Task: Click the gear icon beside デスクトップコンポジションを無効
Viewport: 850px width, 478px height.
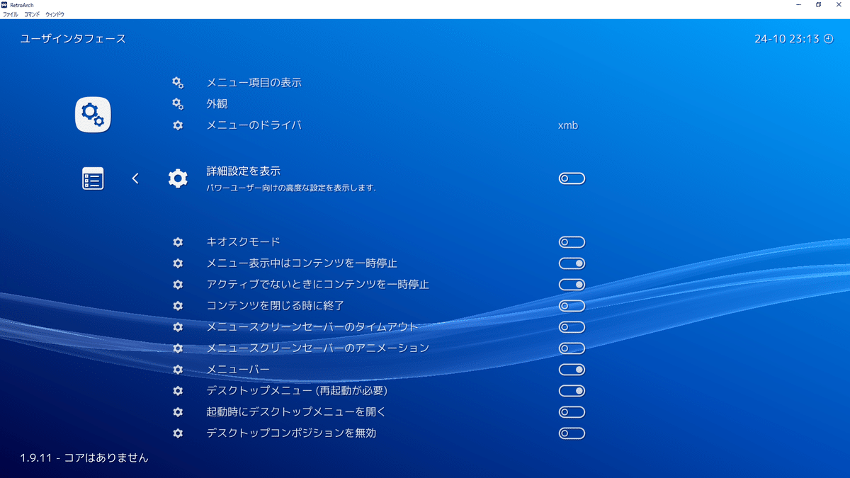Action: tap(178, 433)
